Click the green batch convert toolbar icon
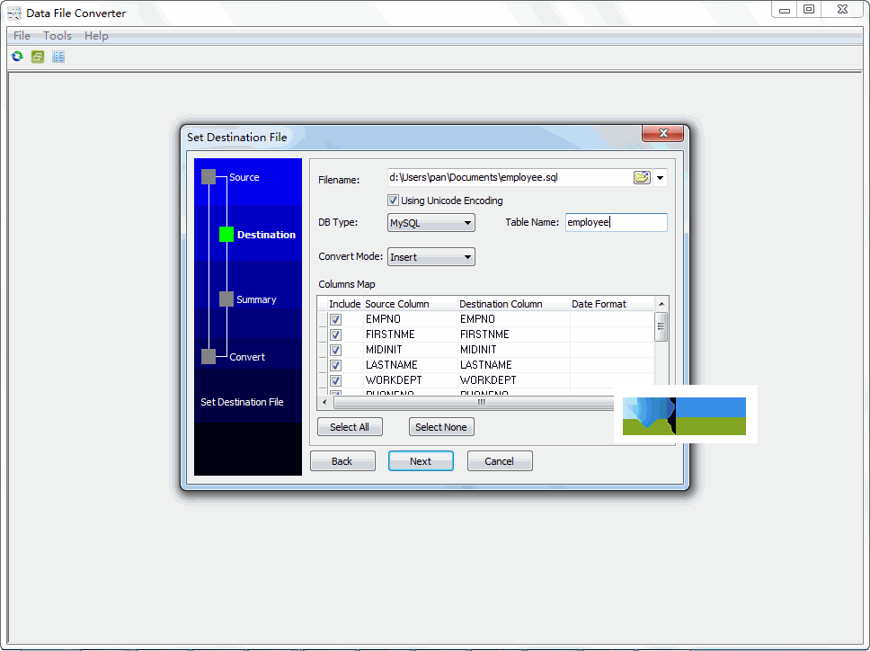870x651 pixels. [38, 56]
